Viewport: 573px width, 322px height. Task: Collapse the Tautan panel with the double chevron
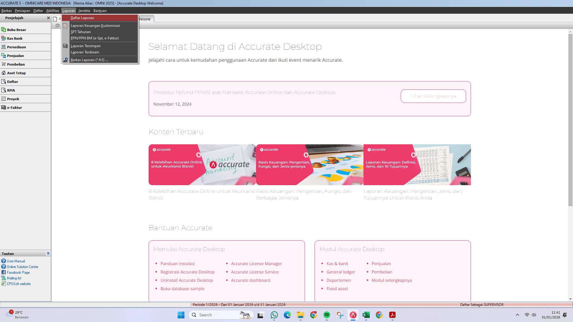[x=48, y=253]
